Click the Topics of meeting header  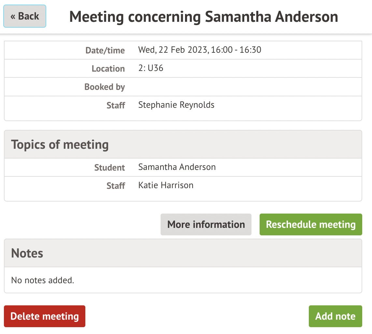click(x=60, y=145)
